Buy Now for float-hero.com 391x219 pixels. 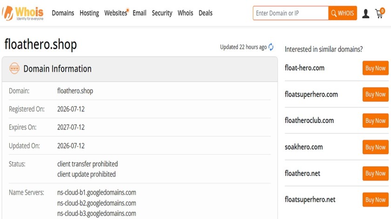tap(375, 68)
